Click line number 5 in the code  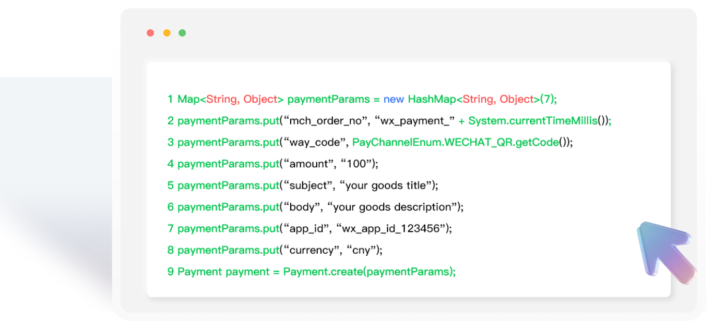click(x=170, y=186)
